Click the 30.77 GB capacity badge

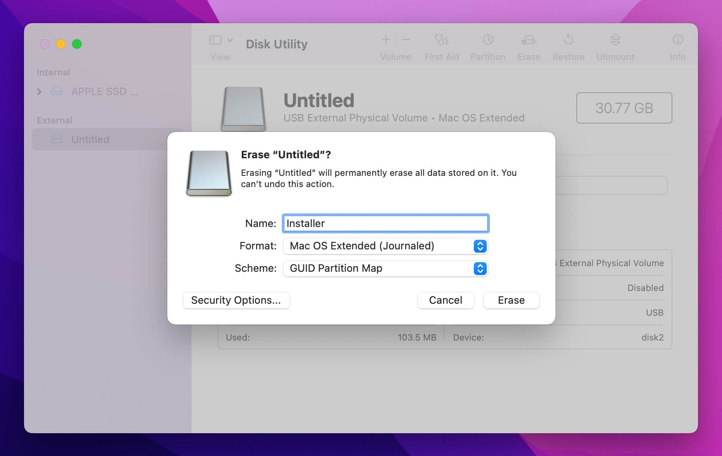pyautogui.click(x=624, y=108)
